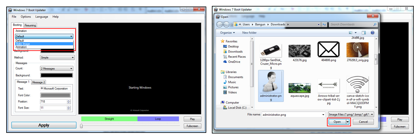The height and width of the screenshot is (140, 420).
Task: Click the Help question mark icon
Action: 372,33
